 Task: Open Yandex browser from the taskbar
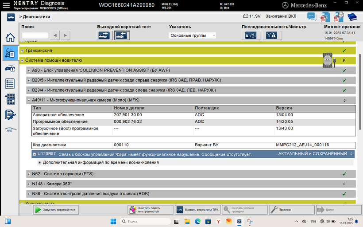218,221
